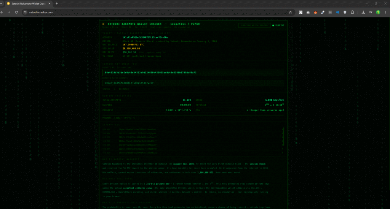Open the camera screenshot extension
Image resolution: width=390 pixels, height=209 pixels.
308,12
